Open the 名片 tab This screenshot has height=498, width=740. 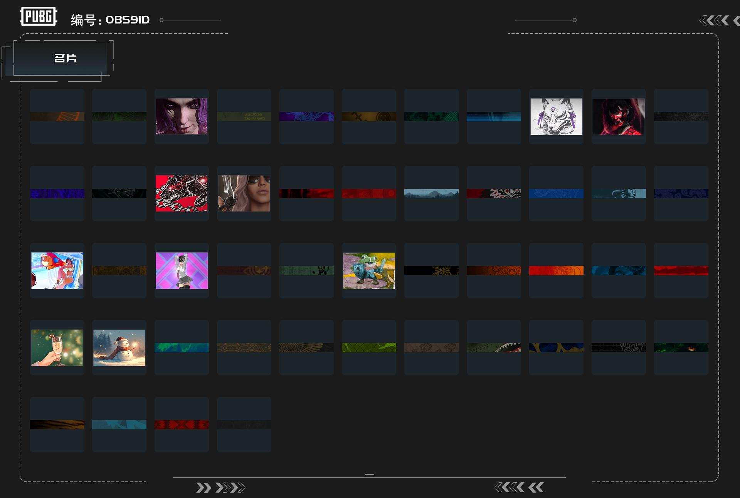click(65, 58)
